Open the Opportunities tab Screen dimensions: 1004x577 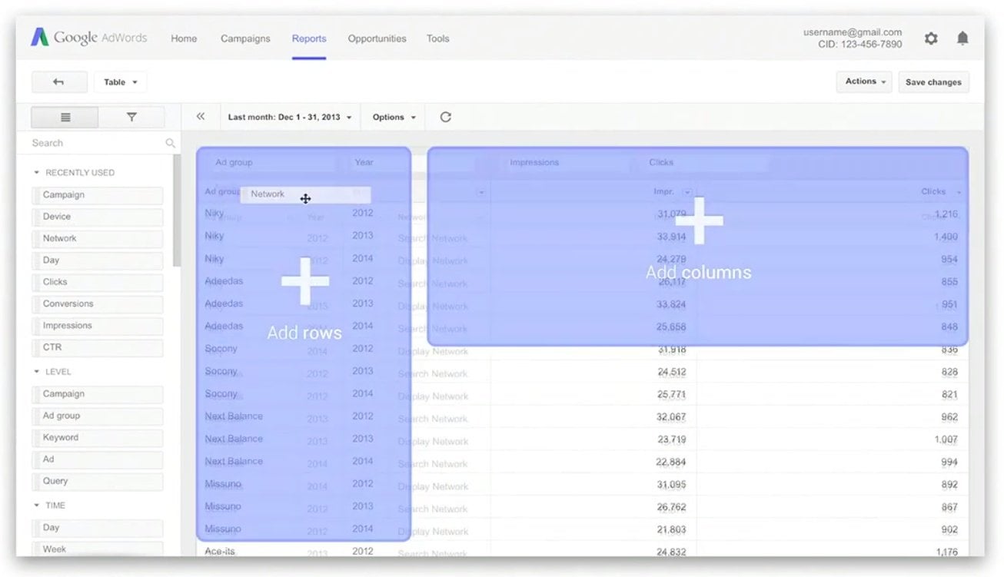coord(377,38)
